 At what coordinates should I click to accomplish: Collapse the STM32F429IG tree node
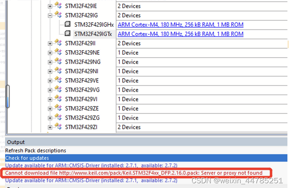tap(50, 16)
